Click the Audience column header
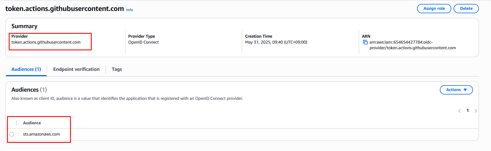The width and height of the screenshot is (491, 151). (32, 123)
